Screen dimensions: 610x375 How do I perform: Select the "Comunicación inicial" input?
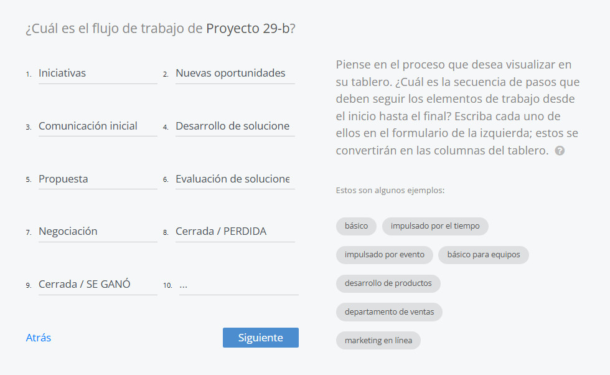coord(98,126)
